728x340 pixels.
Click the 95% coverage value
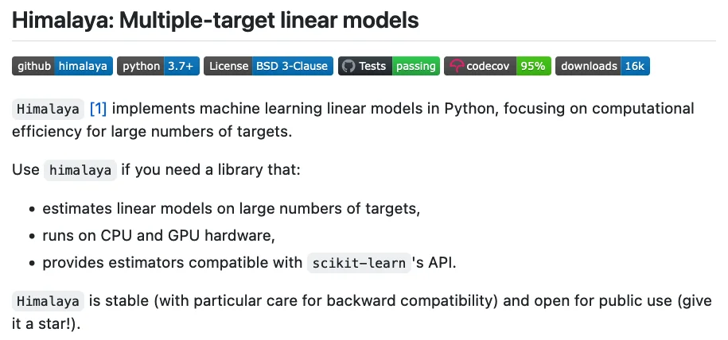point(532,67)
